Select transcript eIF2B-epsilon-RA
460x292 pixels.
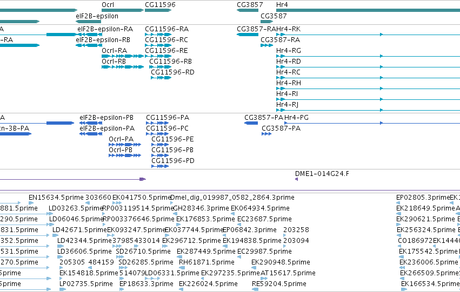(x=105, y=29)
